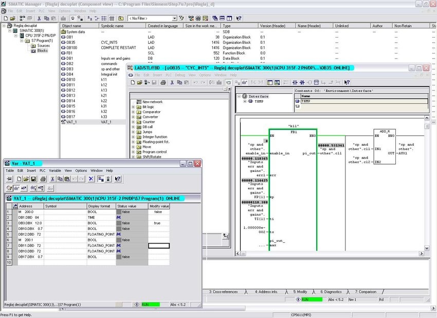The image size is (437, 318).
Task: Click the Object name column header
Action: pos(80,26)
